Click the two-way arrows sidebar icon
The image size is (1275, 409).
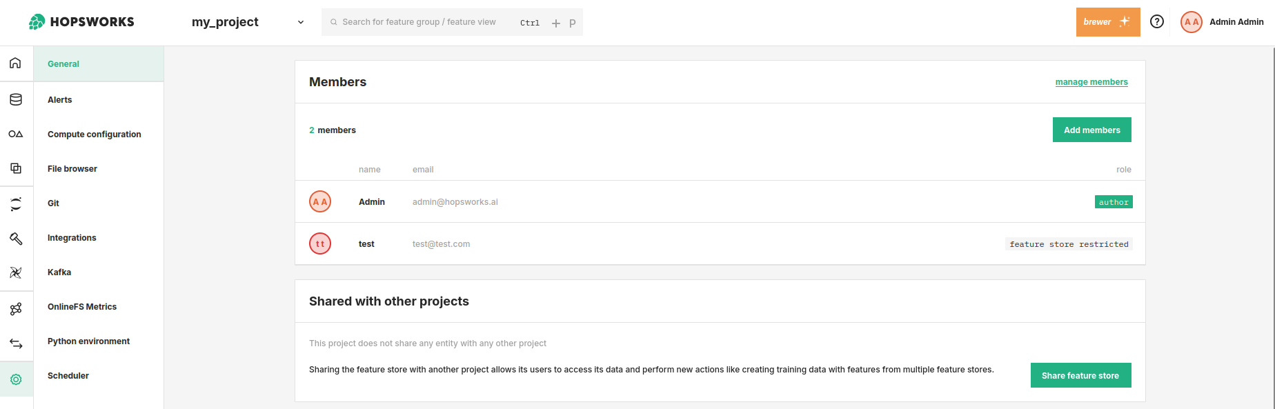click(x=16, y=343)
